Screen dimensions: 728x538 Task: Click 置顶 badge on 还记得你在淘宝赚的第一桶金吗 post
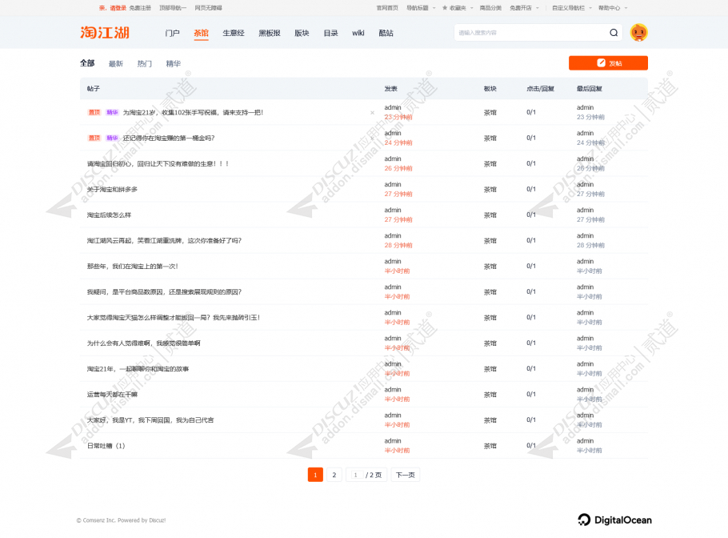94,138
